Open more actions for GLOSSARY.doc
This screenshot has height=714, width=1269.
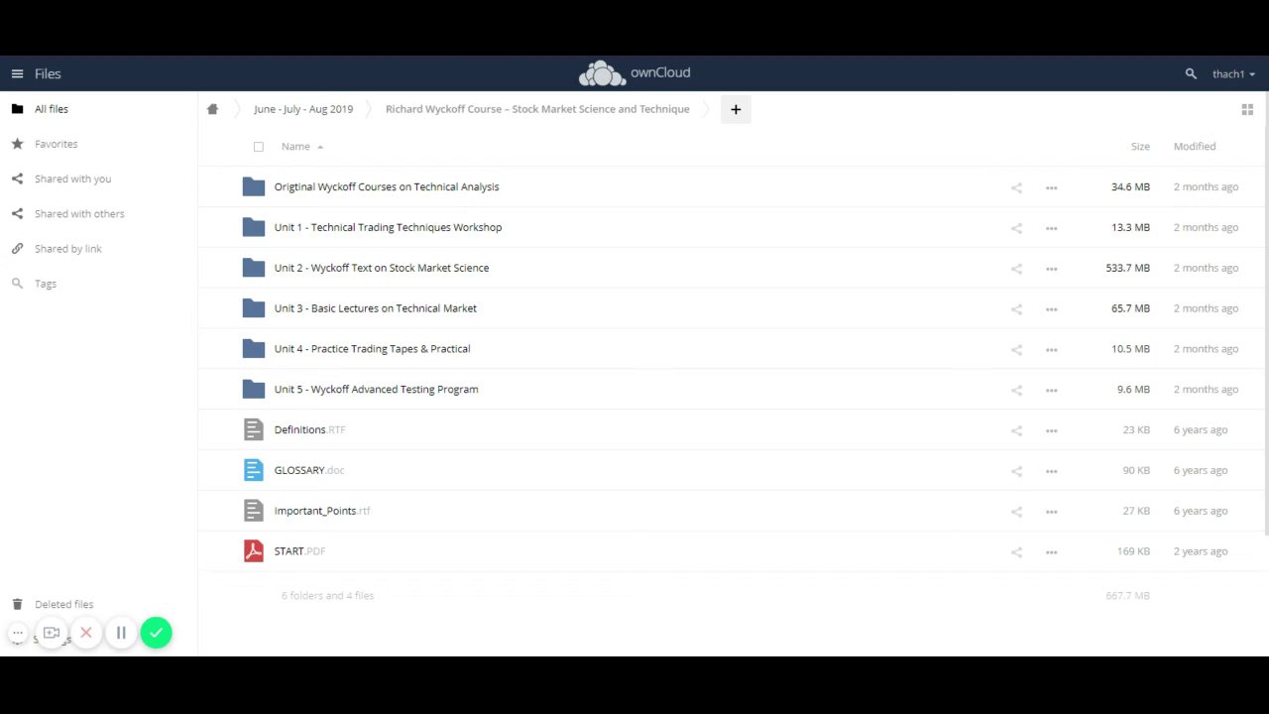pyautogui.click(x=1051, y=471)
